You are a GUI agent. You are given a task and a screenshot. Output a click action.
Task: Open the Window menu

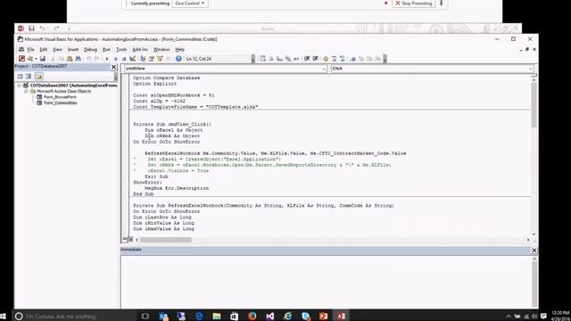(x=161, y=50)
